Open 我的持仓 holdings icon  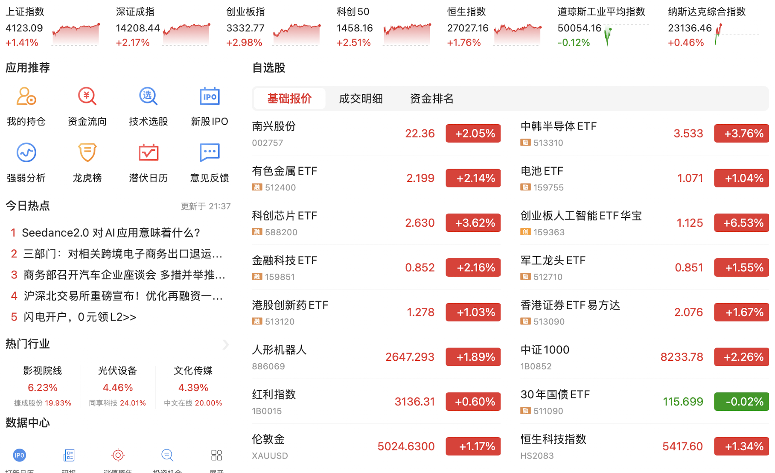[26, 97]
